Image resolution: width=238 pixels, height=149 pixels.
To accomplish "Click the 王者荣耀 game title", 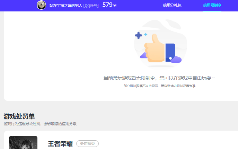I will coord(60,144).
